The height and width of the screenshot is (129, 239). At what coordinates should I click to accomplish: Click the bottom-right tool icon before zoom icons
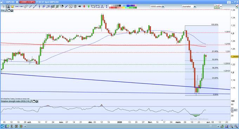(222, 126)
